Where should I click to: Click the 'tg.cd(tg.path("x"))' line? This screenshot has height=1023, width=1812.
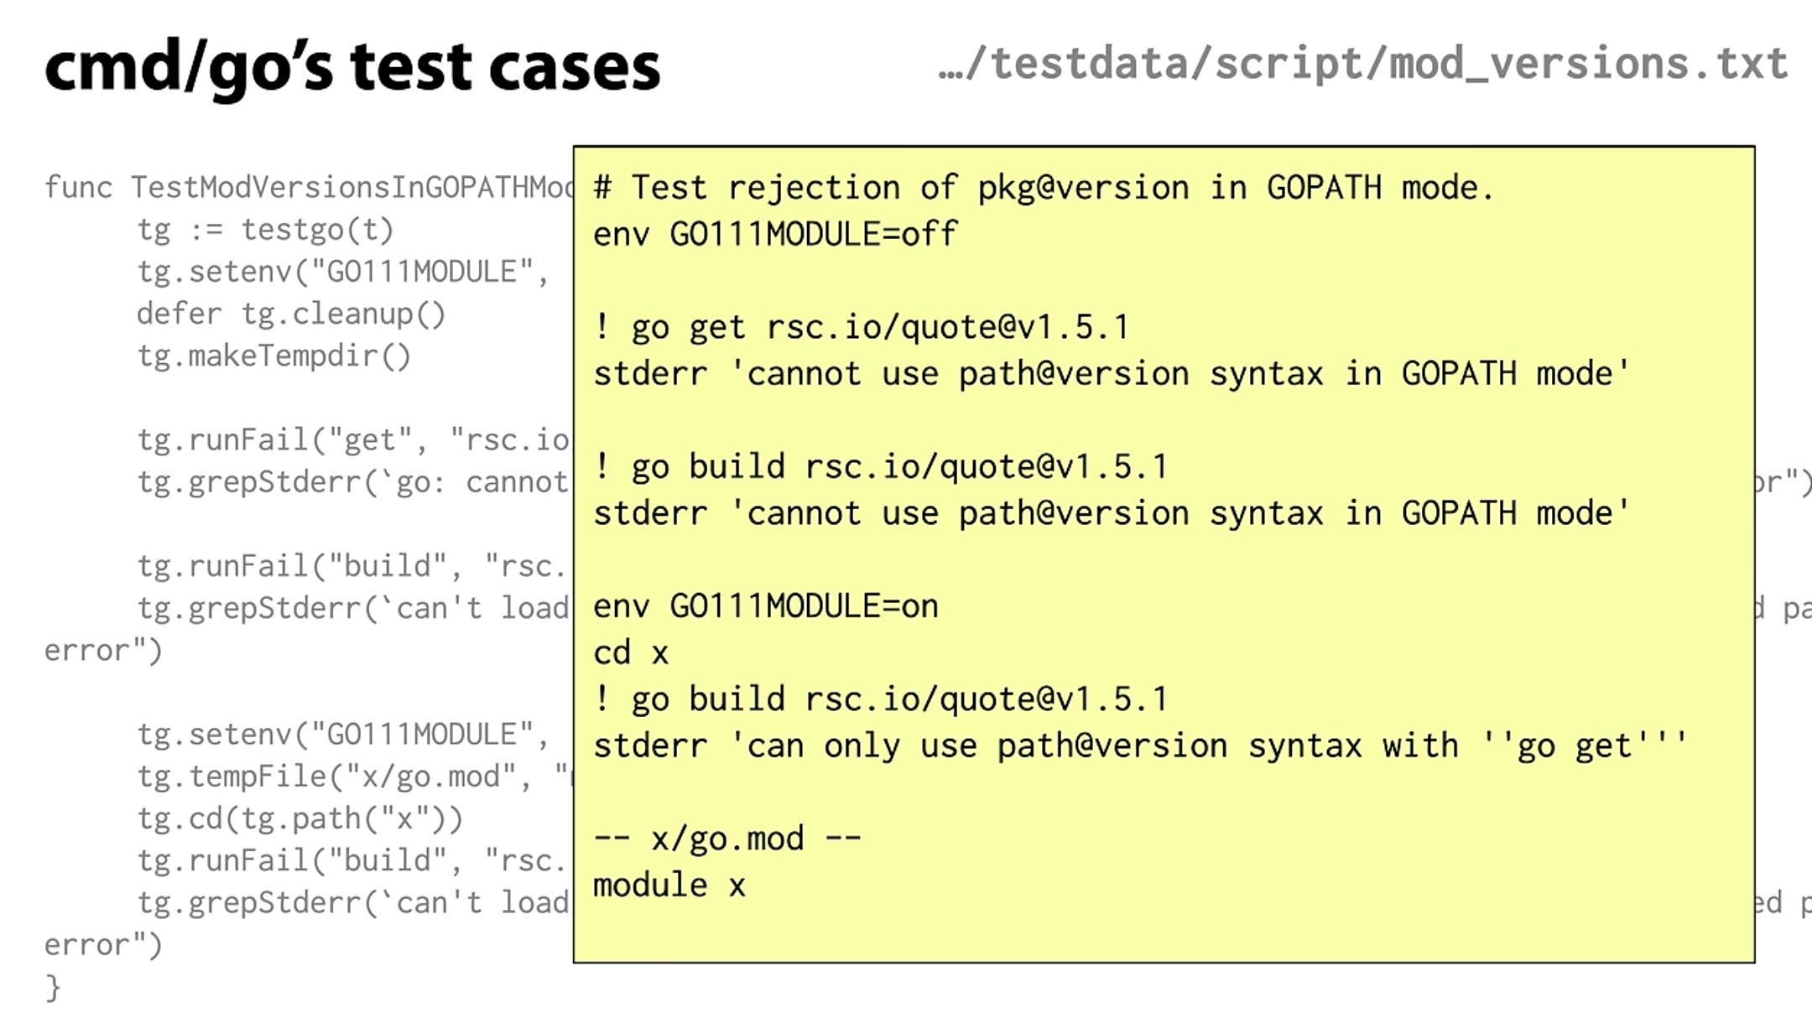click(x=300, y=818)
